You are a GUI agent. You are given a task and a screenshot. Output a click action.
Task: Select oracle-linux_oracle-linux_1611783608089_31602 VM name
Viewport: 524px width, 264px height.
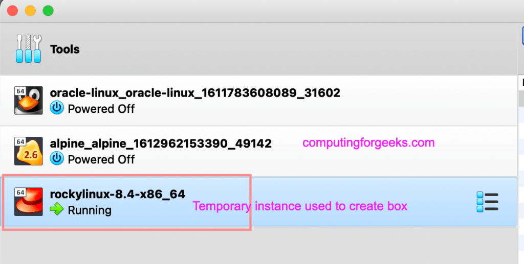195,93
